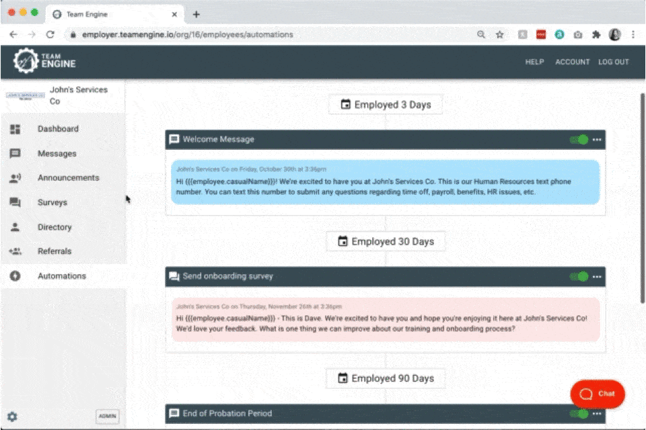
Task: Open the HELP menu item
Action: pos(534,62)
